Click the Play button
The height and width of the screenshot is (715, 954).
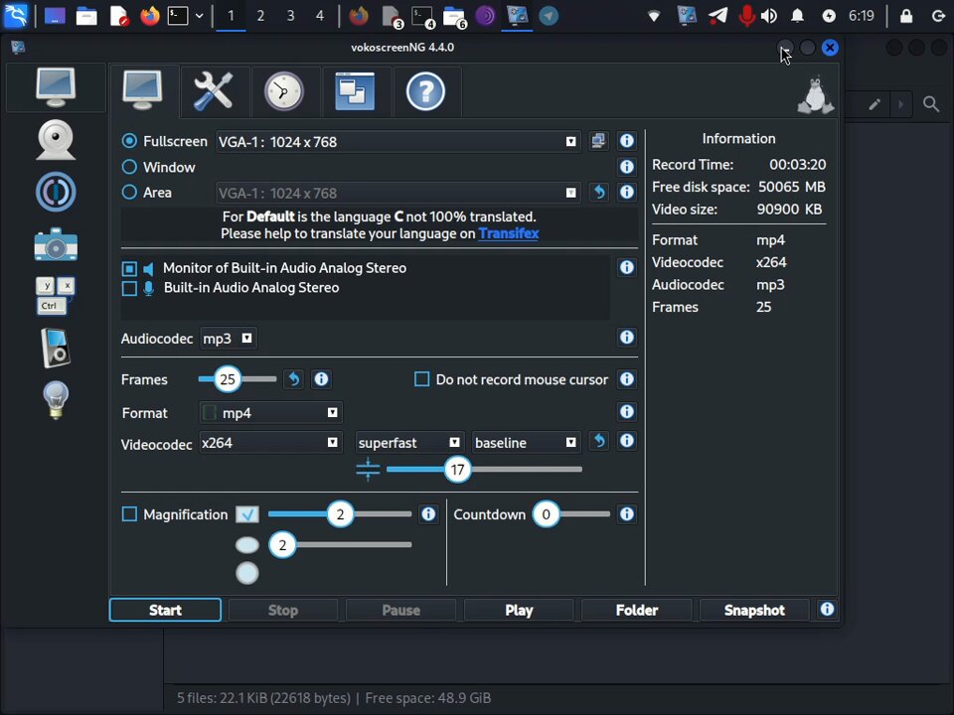tap(519, 610)
